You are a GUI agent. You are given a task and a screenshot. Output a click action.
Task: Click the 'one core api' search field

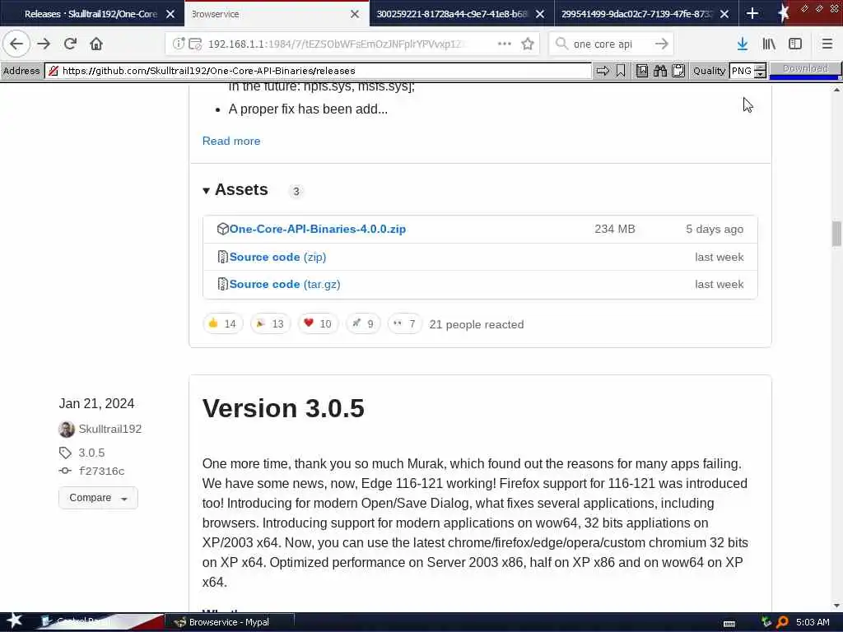coord(612,44)
